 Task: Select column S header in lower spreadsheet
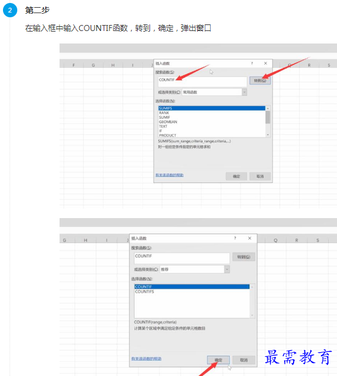pyautogui.click(x=318, y=240)
